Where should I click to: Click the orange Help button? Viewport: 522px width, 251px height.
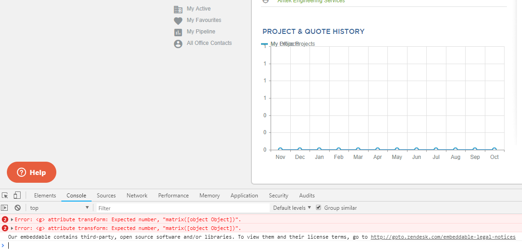(32, 172)
